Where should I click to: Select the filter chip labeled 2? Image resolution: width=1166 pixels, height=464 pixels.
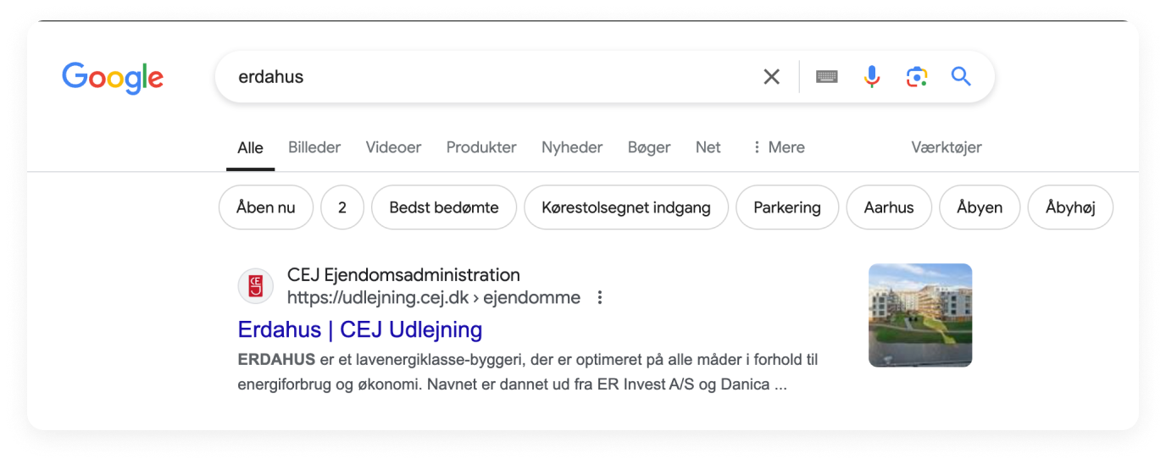click(342, 207)
